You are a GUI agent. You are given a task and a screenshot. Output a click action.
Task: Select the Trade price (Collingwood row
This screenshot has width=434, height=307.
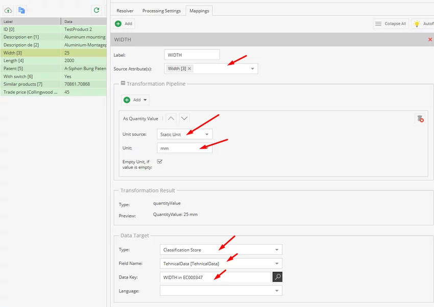(x=54, y=92)
